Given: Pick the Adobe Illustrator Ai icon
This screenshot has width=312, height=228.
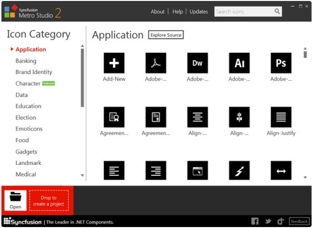Looking at the screenshot, I should point(239,63).
